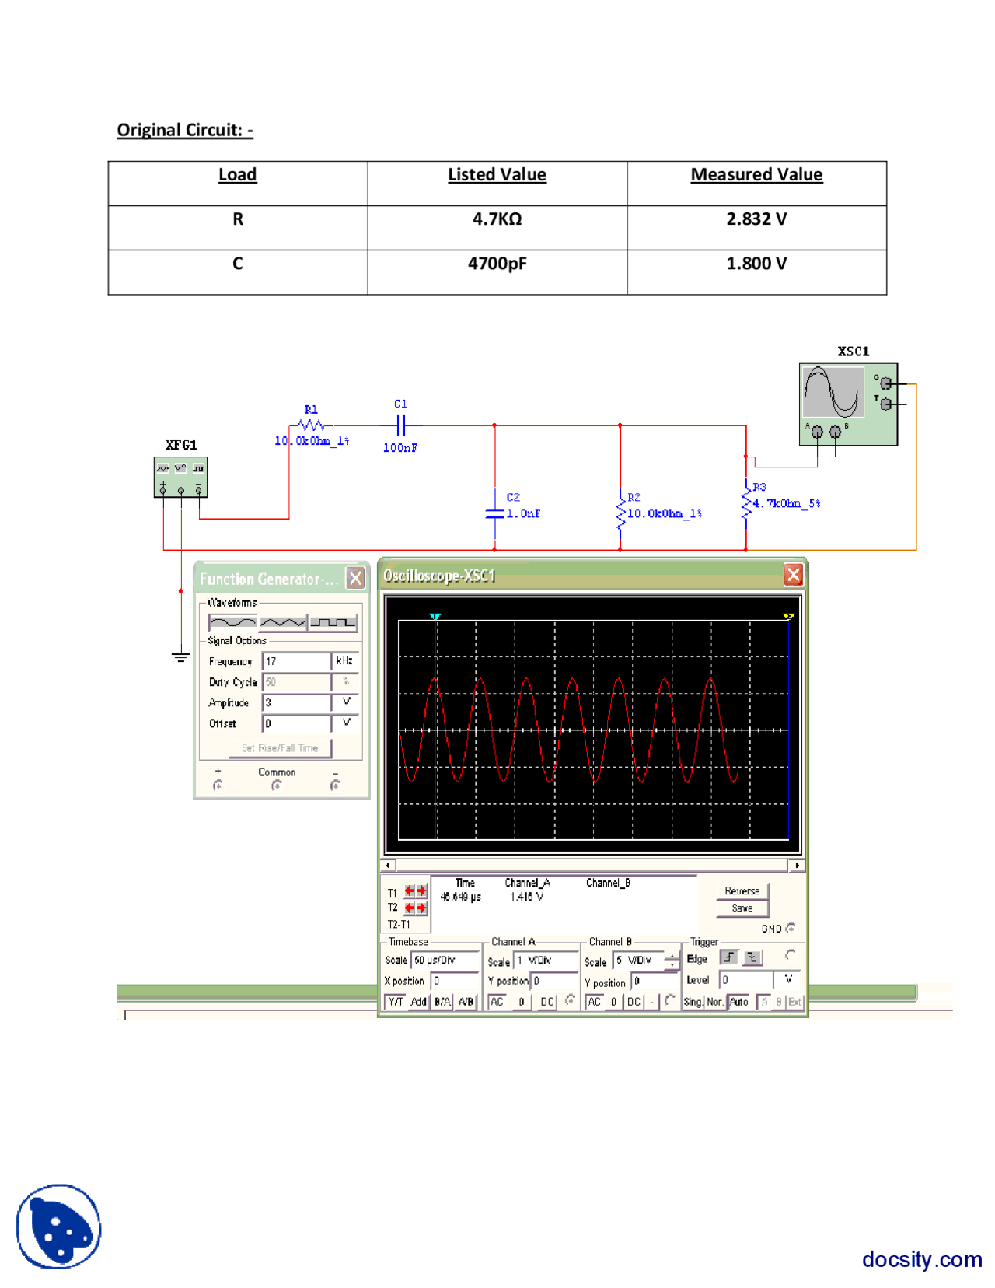Open Trigger Level V unit selector
This screenshot has width=995, height=1288.
(788, 980)
